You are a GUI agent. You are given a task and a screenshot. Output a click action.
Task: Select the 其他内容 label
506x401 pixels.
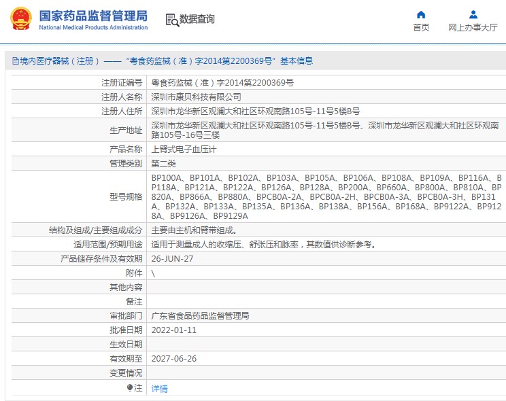point(126,287)
